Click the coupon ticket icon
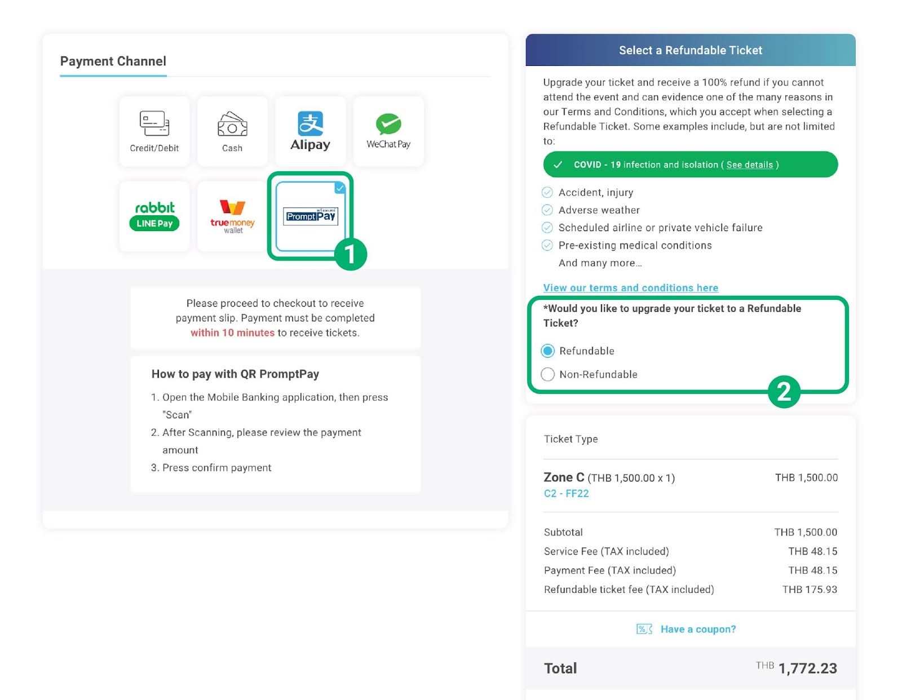This screenshot has height=700, width=902. pyautogui.click(x=644, y=629)
